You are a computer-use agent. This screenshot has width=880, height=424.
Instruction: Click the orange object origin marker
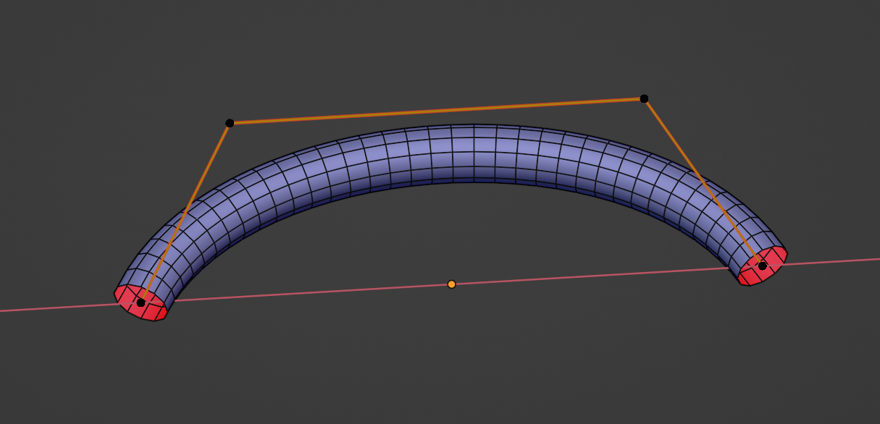pyautogui.click(x=452, y=285)
